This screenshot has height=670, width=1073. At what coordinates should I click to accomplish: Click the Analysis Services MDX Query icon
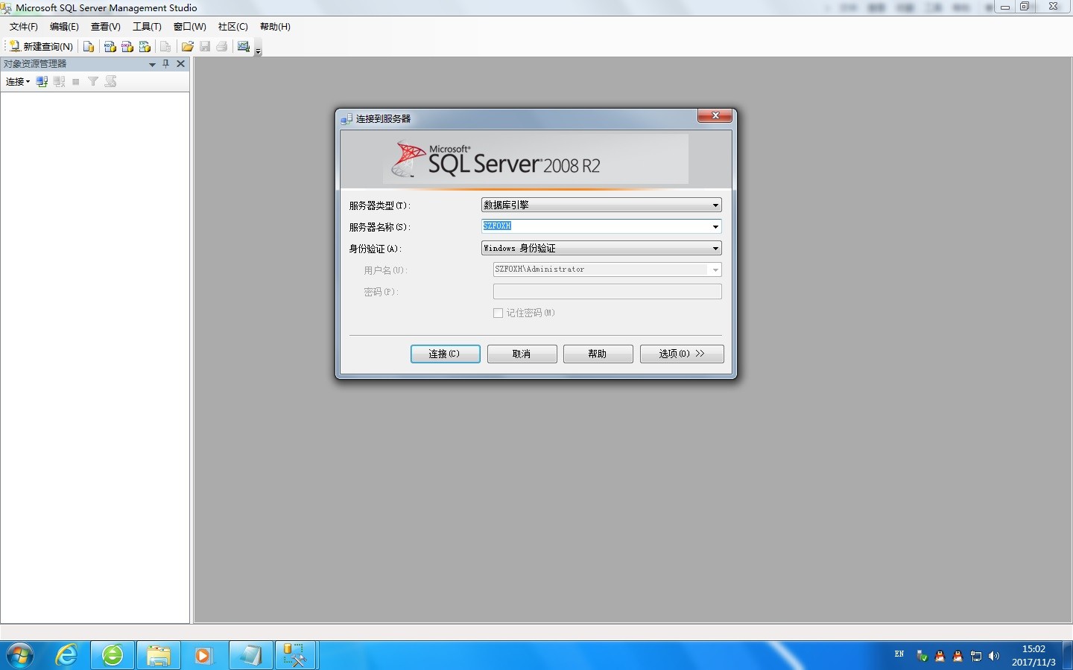(x=110, y=46)
